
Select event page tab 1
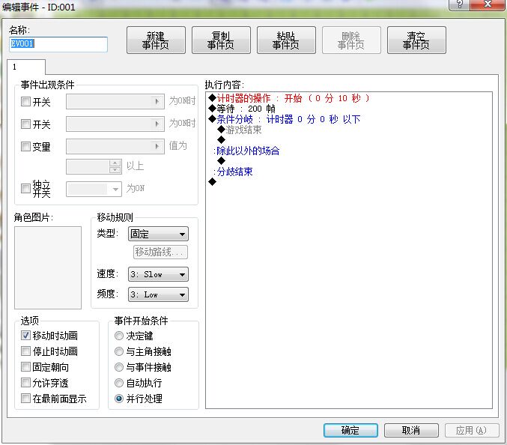pos(26,67)
